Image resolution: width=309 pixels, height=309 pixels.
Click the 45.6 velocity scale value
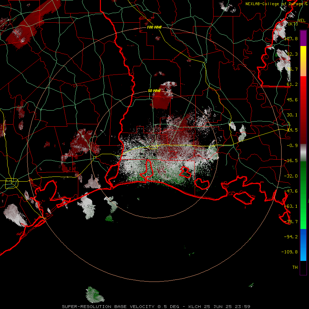pyautogui.click(x=292, y=100)
